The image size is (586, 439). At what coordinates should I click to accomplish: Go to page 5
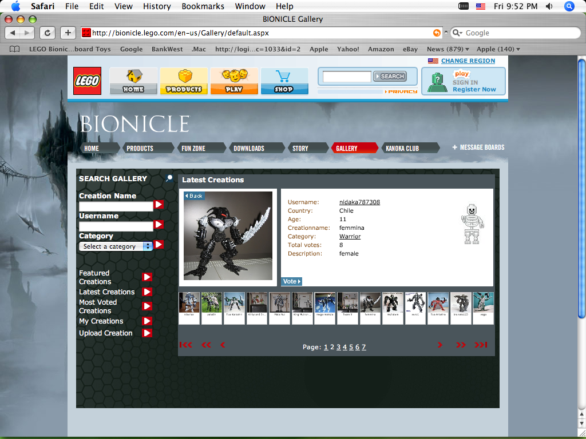(351, 347)
